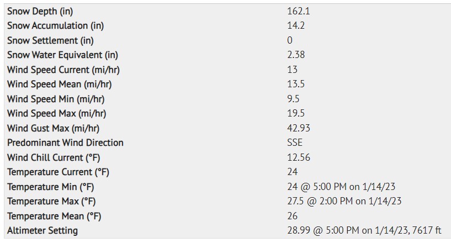Click the Temperature Min time 5:00 PM value

click(330, 187)
